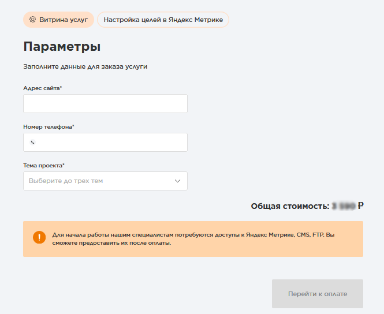
Task: Click the storefront icon in Витрина услуг chip
Action: 32,19
